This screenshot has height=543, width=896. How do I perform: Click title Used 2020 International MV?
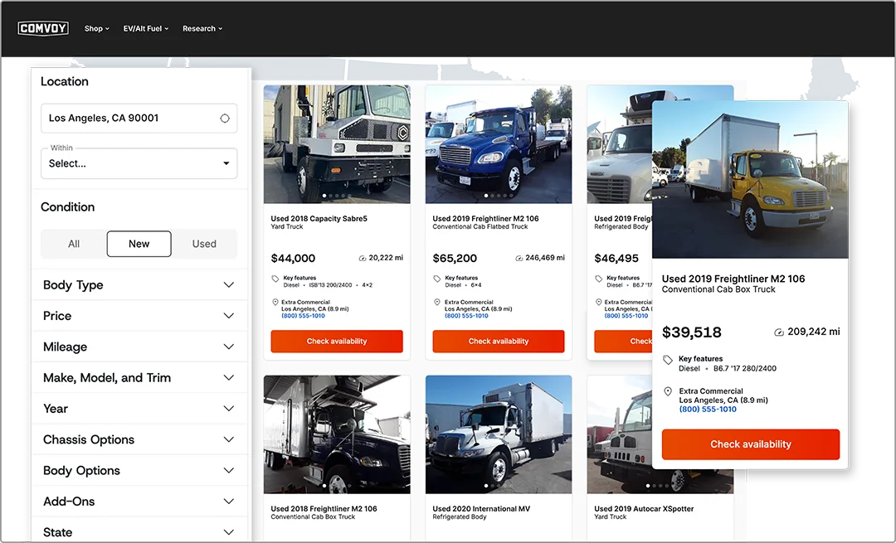click(481, 508)
